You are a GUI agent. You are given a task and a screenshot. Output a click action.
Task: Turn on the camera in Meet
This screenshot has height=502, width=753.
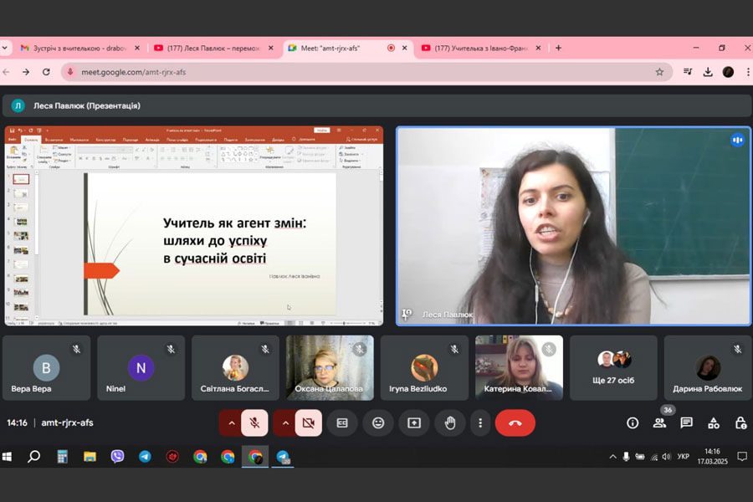(x=308, y=423)
